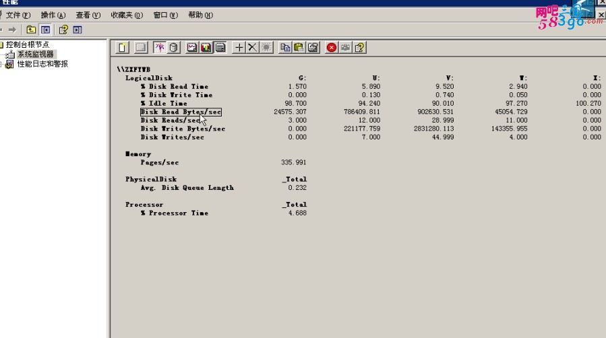Click the U: instance column header

pyautogui.click(x=376, y=78)
